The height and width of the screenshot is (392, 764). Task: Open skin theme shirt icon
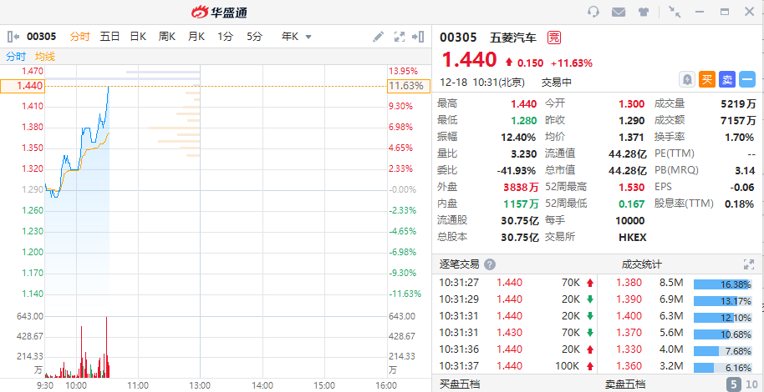click(644, 13)
